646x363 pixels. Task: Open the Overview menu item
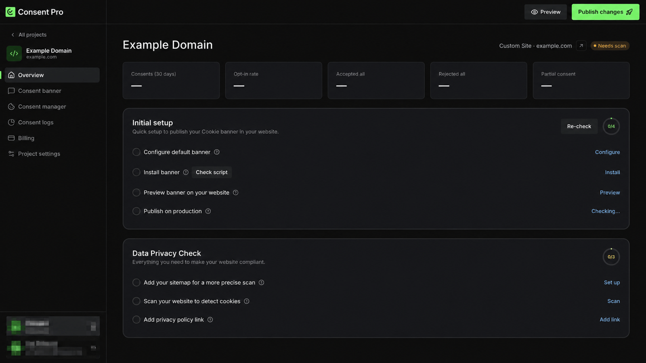tap(52, 75)
